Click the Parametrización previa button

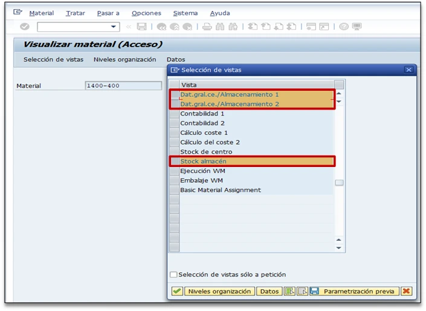[355, 291]
